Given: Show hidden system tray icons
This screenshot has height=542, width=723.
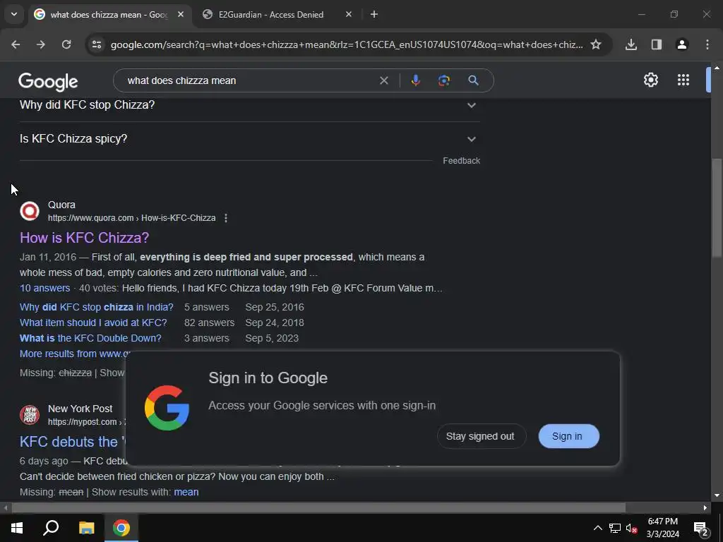Looking at the screenshot, I should (597, 528).
